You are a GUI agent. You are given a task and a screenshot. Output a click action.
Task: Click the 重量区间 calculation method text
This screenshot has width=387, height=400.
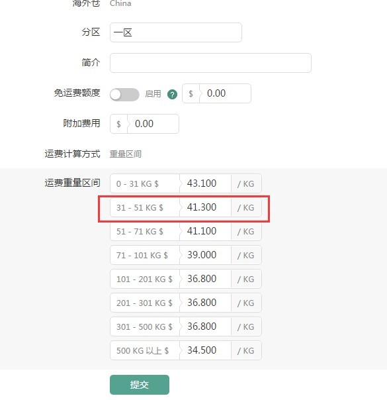click(125, 154)
